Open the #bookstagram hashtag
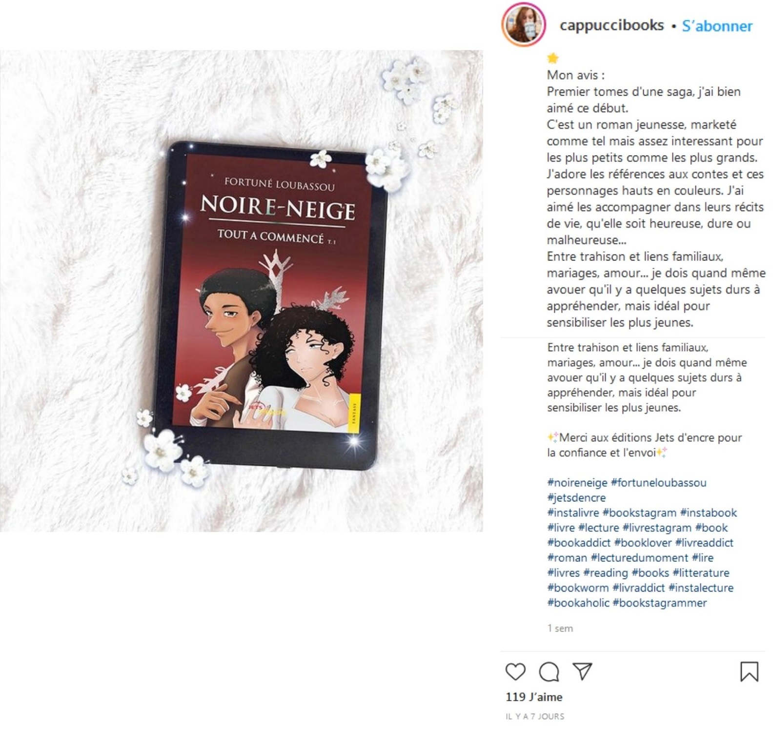Viewport: 773px width, 735px height. click(x=639, y=513)
